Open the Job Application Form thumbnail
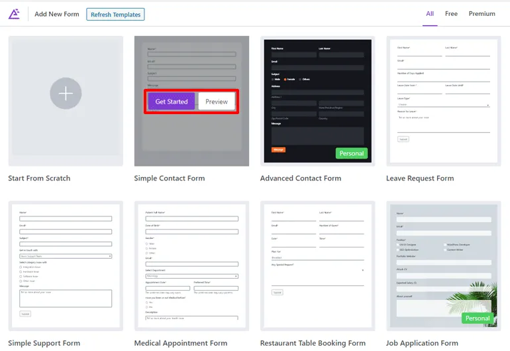Image resolution: width=510 pixels, height=351 pixels. (x=443, y=265)
